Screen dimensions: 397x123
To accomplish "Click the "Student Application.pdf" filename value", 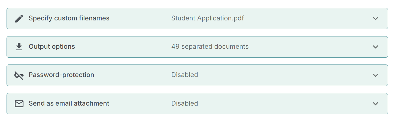I will [207, 18].
